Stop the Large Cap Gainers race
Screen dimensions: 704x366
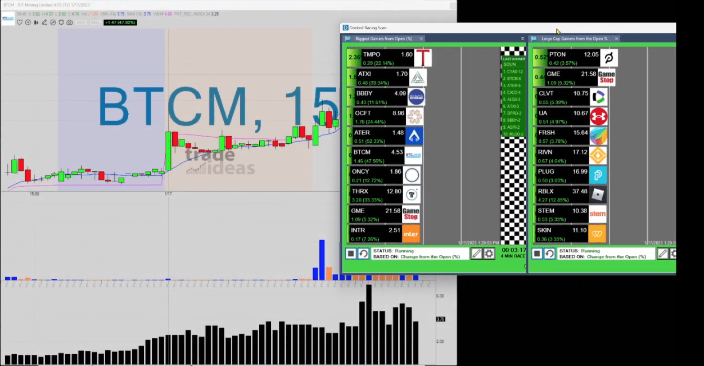[x=537, y=254]
